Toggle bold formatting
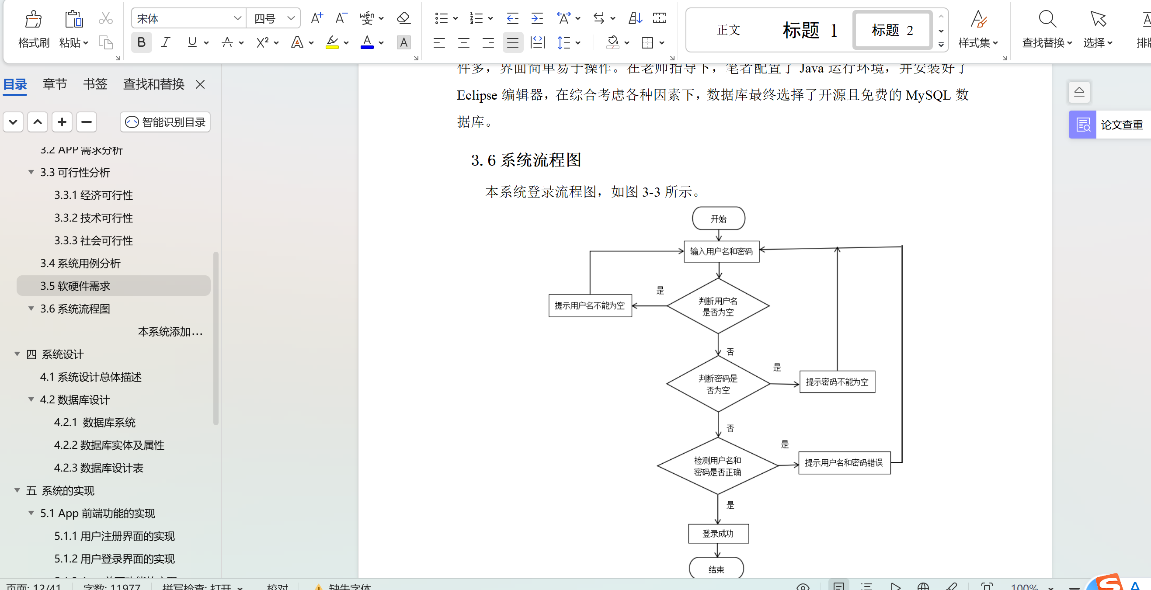The height and width of the screenshot is (590, 1151). [141, 43]
